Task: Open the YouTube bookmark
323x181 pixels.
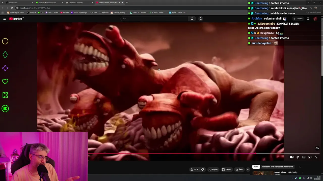Action: [x=65, y=12]
